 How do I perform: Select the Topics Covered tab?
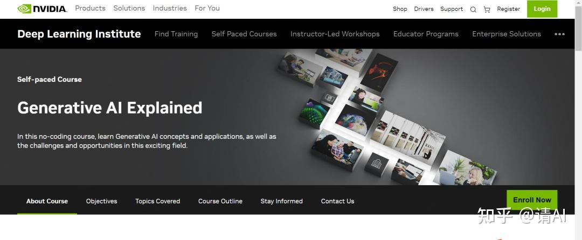click(157, 201)
